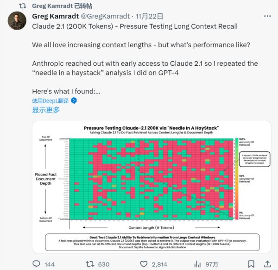Image resolution: width=278 pixels, height=270 pixels.
Task: Retweet this post with the repost icon
Action: [91, 264]
